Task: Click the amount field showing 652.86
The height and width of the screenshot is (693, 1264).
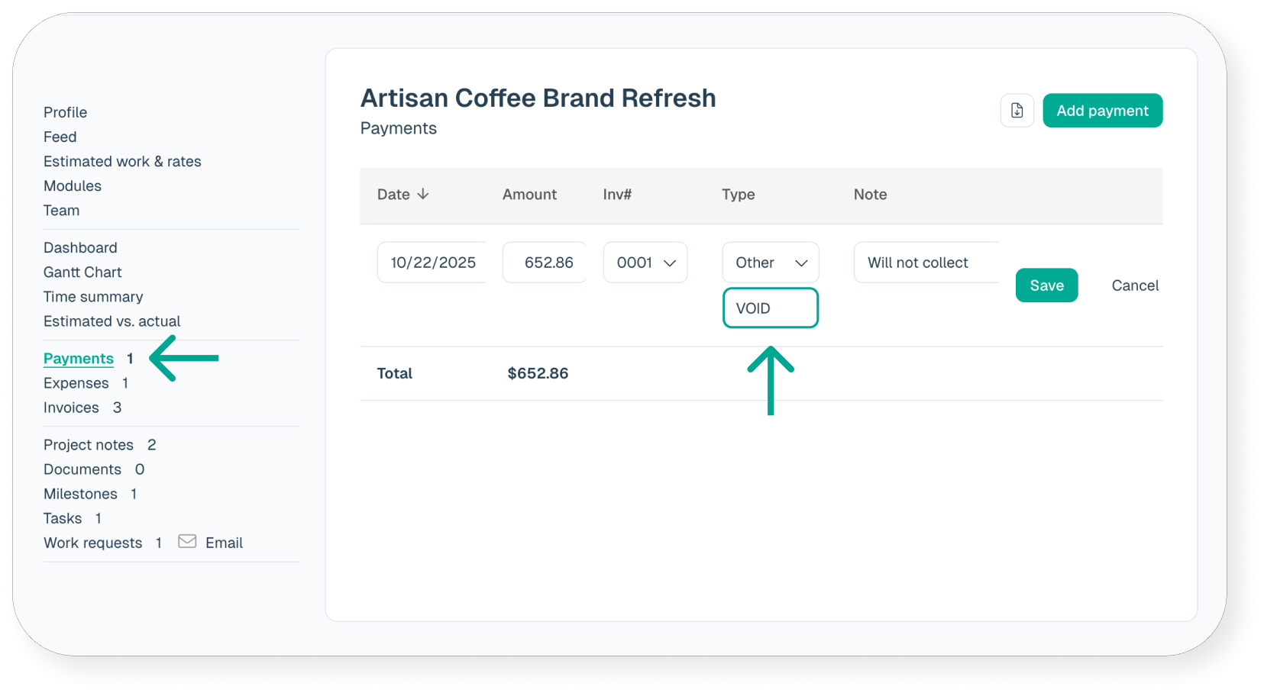Action: click(x=545, y=263)
